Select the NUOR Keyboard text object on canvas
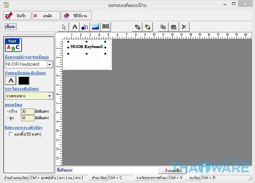Viewport: 255px width, 183px height. click(86, 47)
